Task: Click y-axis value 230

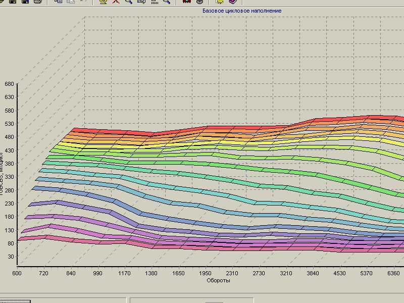Action: (9, 204)
